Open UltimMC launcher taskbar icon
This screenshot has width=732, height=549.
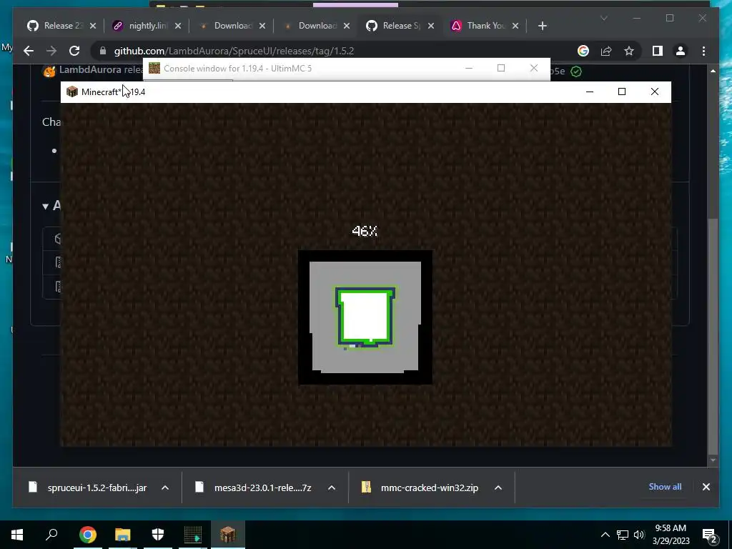click(x=193, y=535)
